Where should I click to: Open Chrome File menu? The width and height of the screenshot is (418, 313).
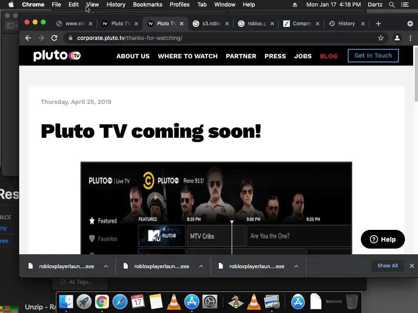coord(56,4)
